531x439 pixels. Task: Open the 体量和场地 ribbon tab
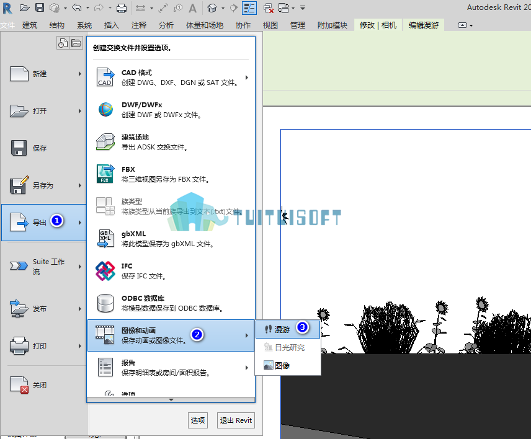click(205, 25)
